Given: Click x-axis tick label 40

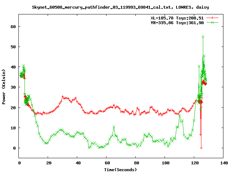Looking at the screenshot, I should click(78, 163).
